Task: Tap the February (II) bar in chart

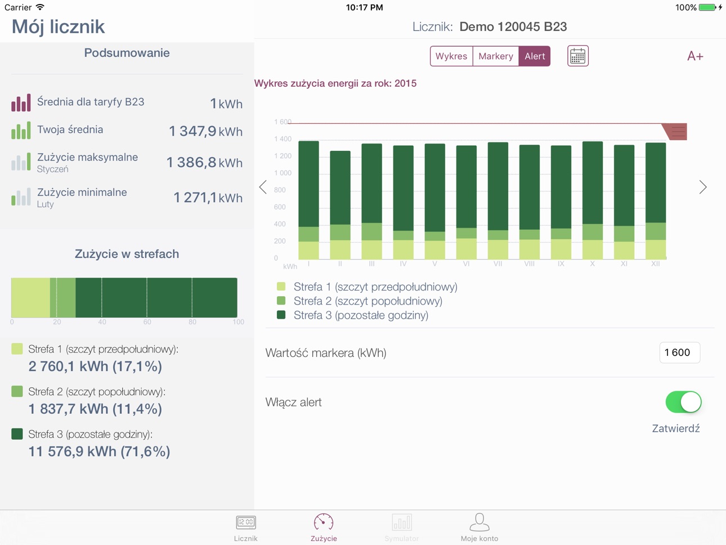Action: 340,205
